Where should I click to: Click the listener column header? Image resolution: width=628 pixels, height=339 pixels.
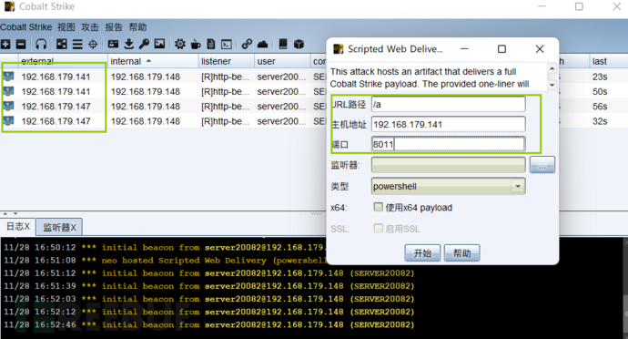pyautogui.click(x=227, y=61)
